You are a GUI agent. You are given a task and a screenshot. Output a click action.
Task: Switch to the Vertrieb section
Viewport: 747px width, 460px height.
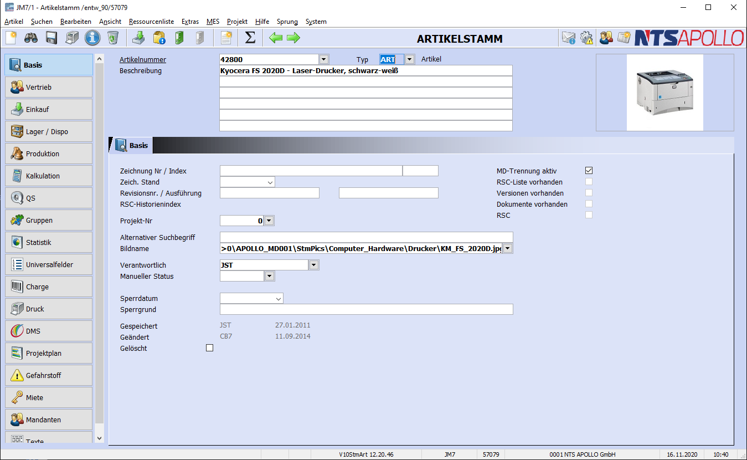[49, 87]
